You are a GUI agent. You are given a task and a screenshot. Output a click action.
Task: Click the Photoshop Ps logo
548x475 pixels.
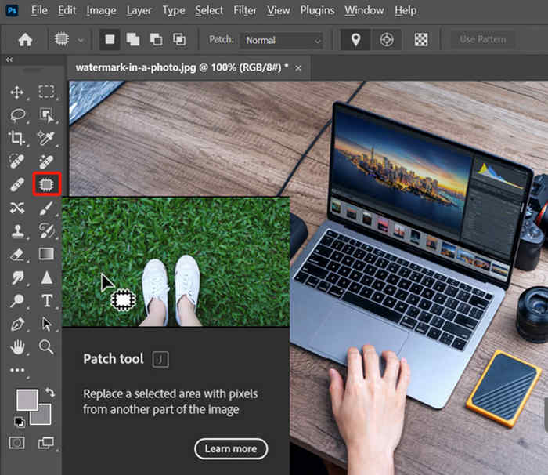tap(12, 10)
